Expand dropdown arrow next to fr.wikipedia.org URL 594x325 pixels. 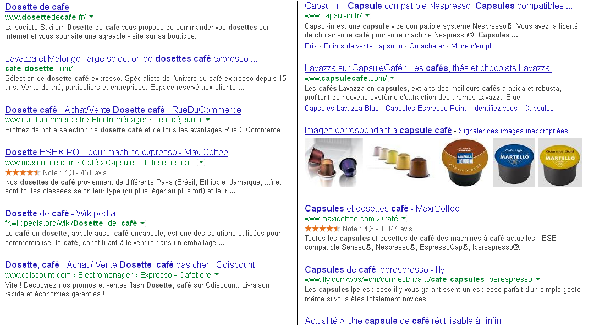coord(142,223)
